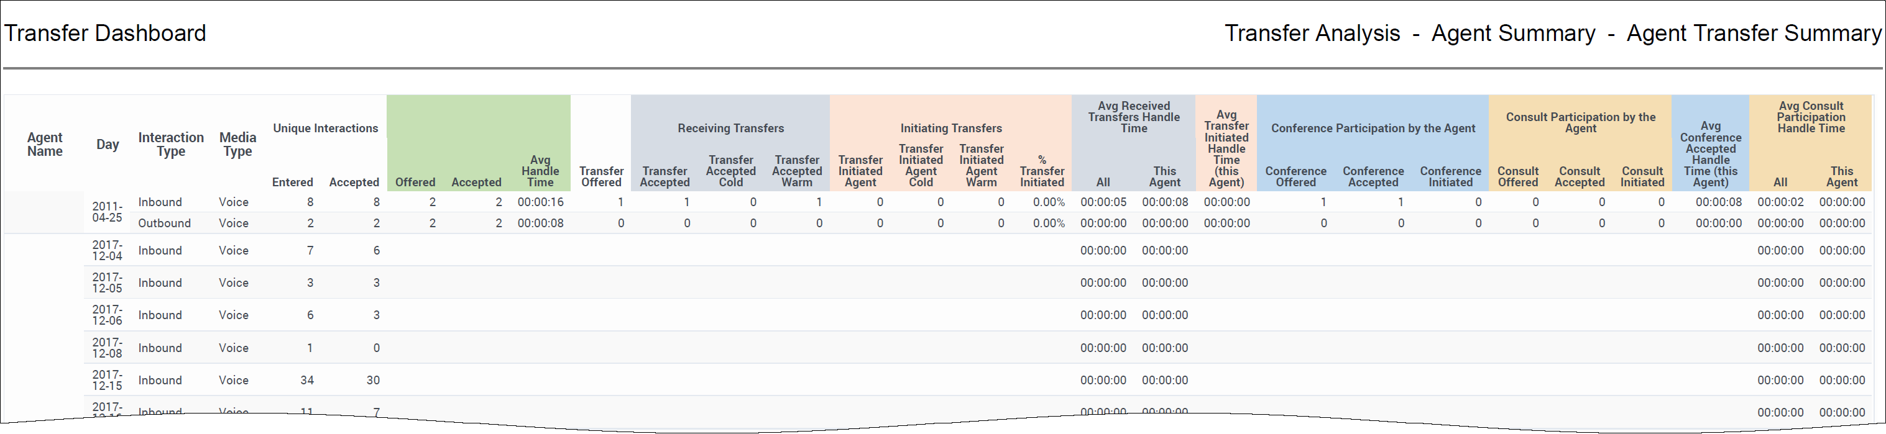Click the Avg Handle Time value "00:00:16"
Image resolution: width=1886 pixels, height=434 pixels.
540,202
